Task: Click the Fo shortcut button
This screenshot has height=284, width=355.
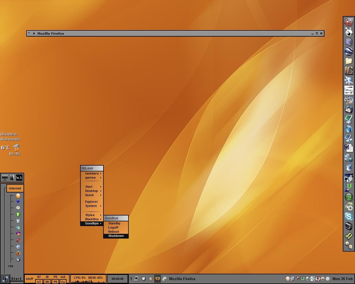Action: coord(63,282)
